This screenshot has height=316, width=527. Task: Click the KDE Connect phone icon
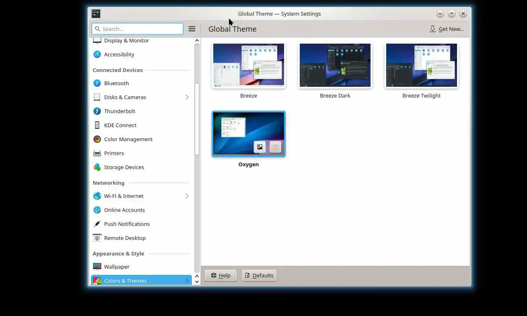point(97,125)
